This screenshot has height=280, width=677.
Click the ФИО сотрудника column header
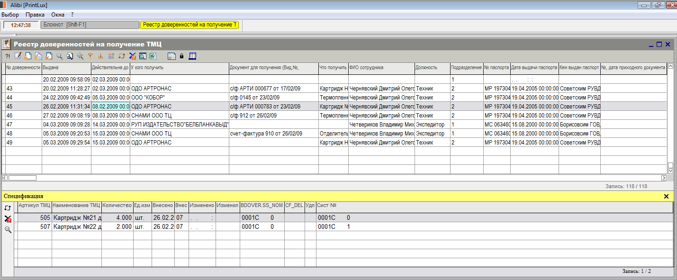pos(381,68)
